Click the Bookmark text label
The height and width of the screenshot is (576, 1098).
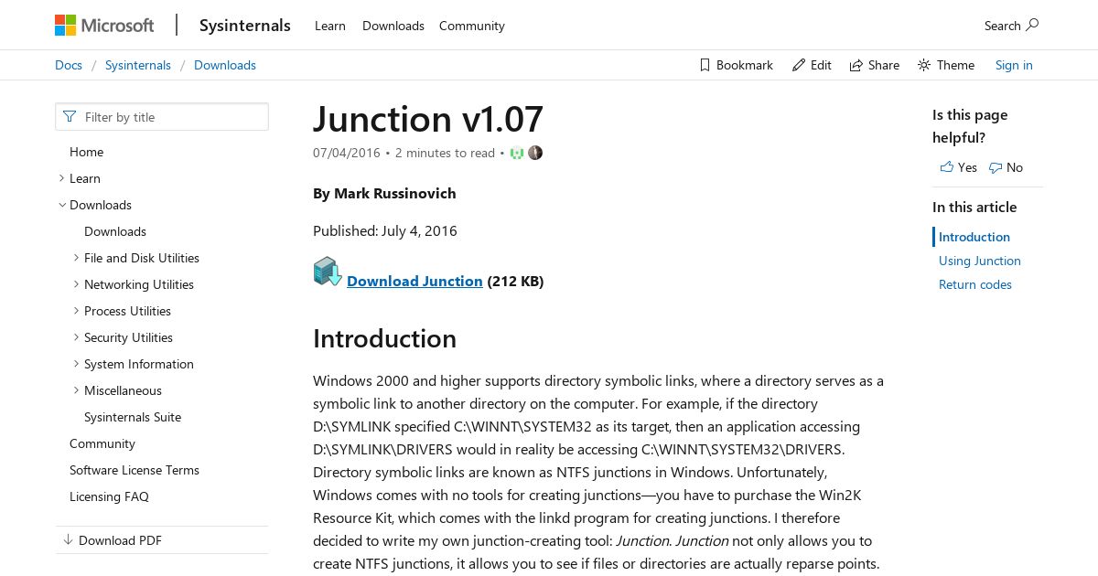[x=745, y=65]
